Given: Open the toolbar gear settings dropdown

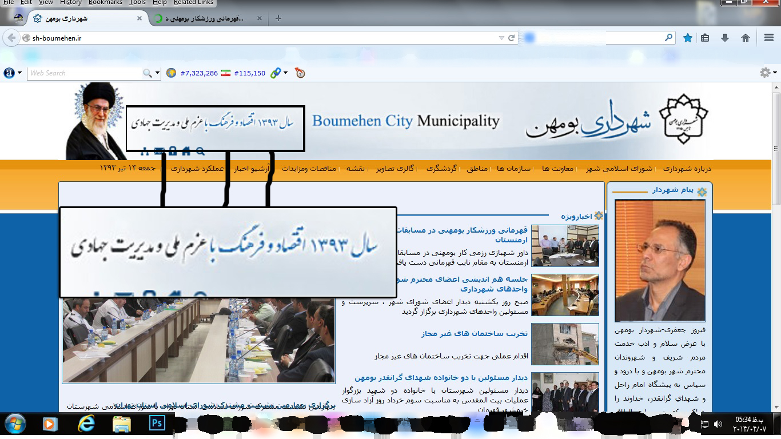Looking at the screenshot, I should pos(768,73).
